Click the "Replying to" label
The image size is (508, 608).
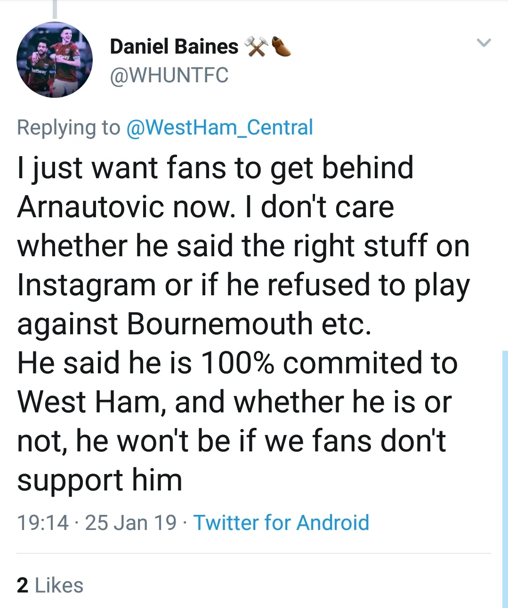[x=69, y=127]
